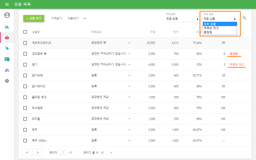Open category dropdown for 게피치즈케이크 row
The height and width of the screenshot is (160, 256).
click(129, 43)
